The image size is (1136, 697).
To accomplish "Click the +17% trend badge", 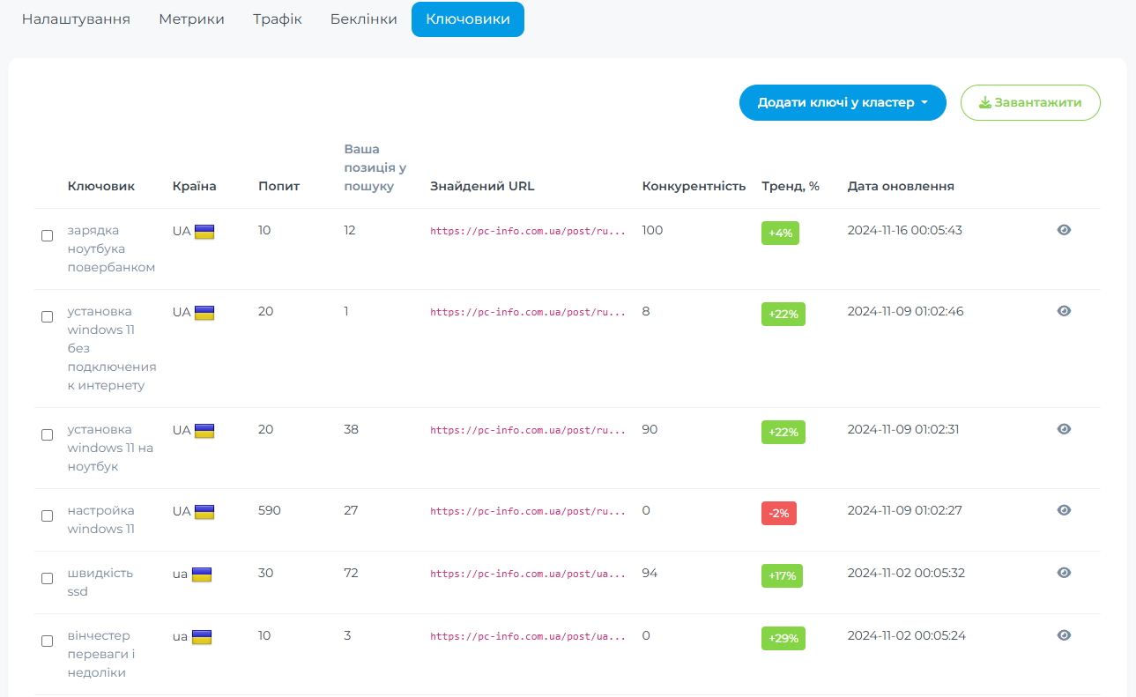I will click(782, 575).
